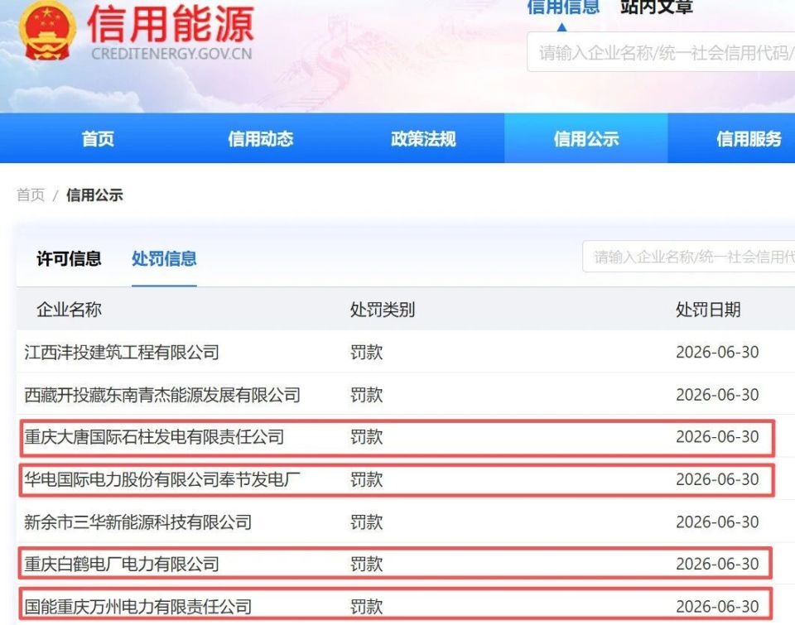
Task: Switch to the 处罚信息 tab
Action: coord(164,258)
